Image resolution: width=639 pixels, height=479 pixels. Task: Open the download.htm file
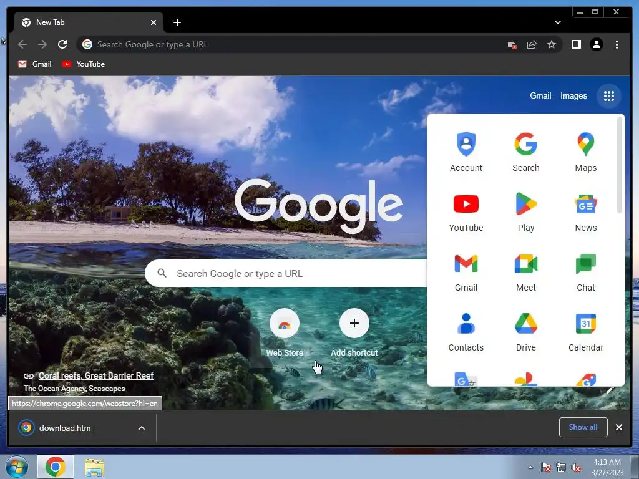click(64, 428)
